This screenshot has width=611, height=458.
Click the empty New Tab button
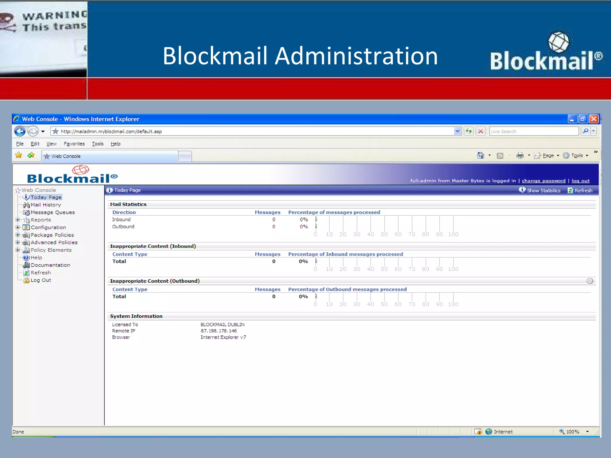(185, 156)
